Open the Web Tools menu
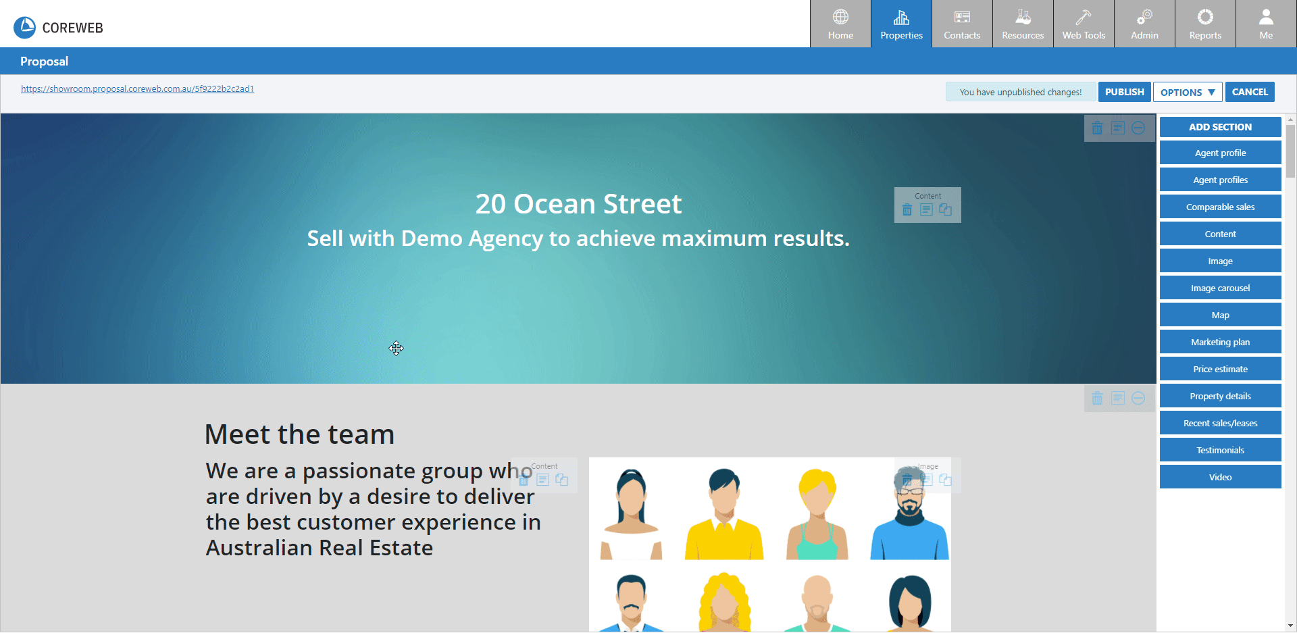Image resolution: width=1297 pixels, height=633 pixels. tap(1084, 24)
